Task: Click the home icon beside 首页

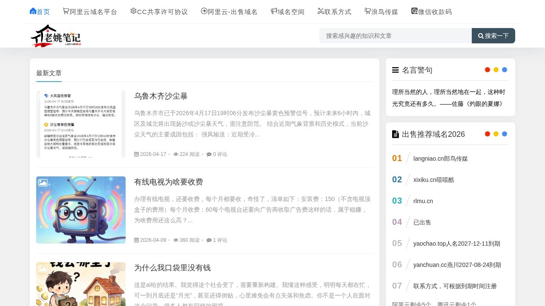Action: click(x=33, y=11)
